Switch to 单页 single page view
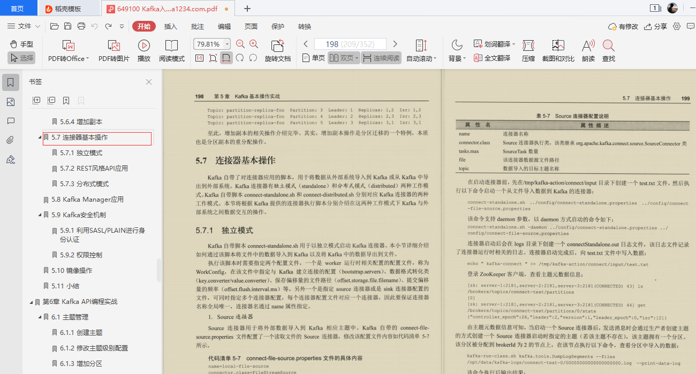This screenshot has width=696, height=374. 314,58
